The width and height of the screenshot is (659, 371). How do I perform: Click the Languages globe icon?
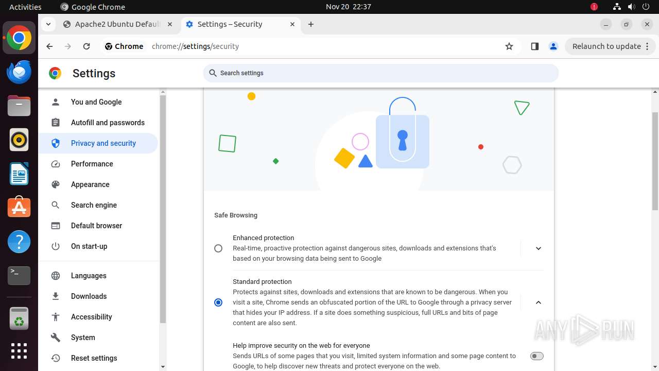[56, 276]
